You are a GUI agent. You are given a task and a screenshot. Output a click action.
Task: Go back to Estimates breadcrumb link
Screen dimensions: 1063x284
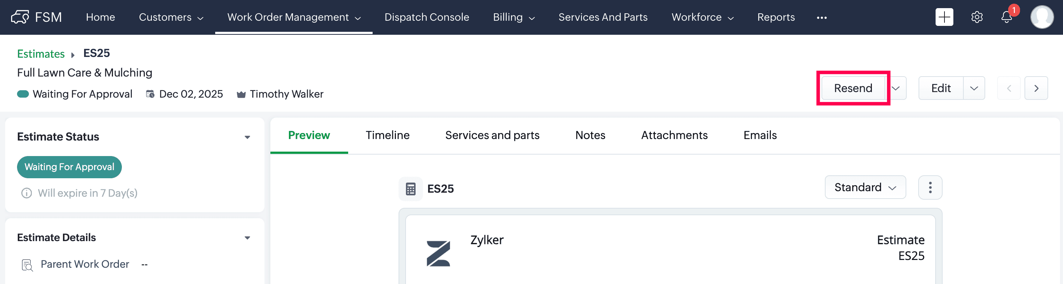(40, 54)
